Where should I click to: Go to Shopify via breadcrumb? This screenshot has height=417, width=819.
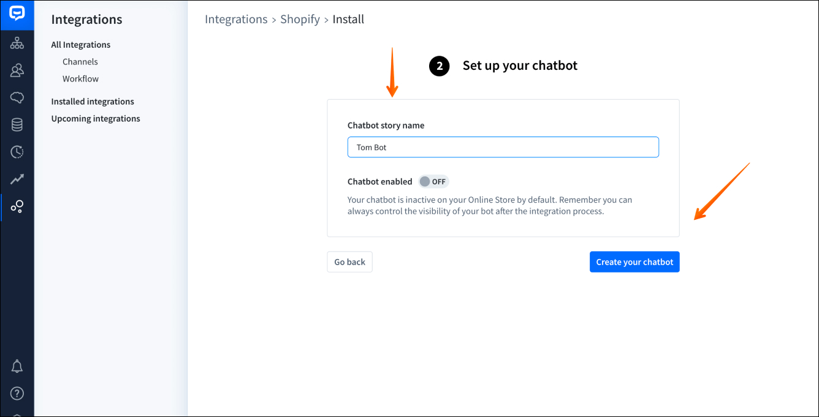[300, 20]
